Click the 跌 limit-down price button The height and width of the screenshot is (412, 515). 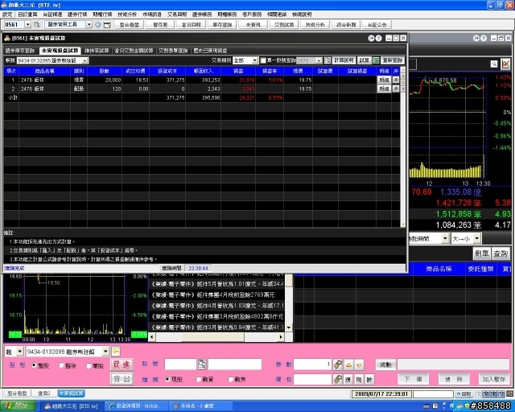point(369,380)
